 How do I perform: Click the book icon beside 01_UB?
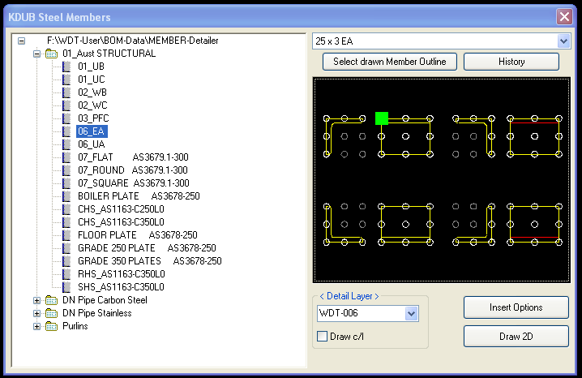tap(66, 67)
